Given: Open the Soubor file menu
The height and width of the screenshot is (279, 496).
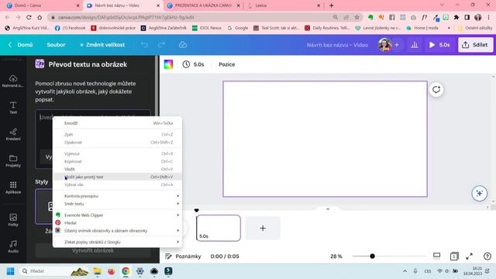Looking at the screenshot, I should (56, 45).
